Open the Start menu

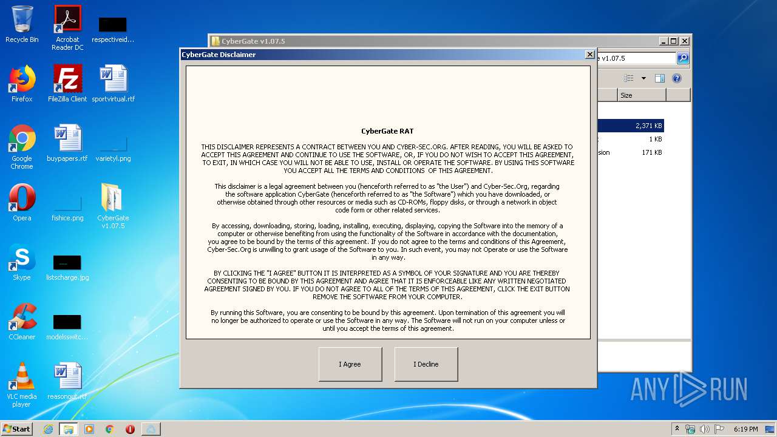[17, 429]
